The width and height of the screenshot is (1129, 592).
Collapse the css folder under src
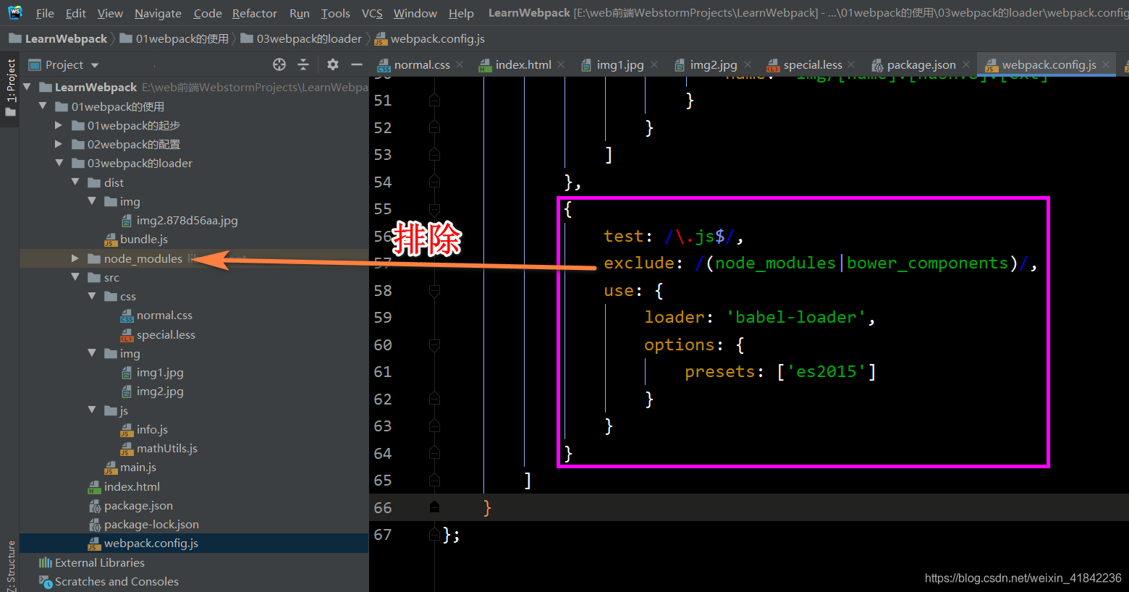[x=92, y=296]
